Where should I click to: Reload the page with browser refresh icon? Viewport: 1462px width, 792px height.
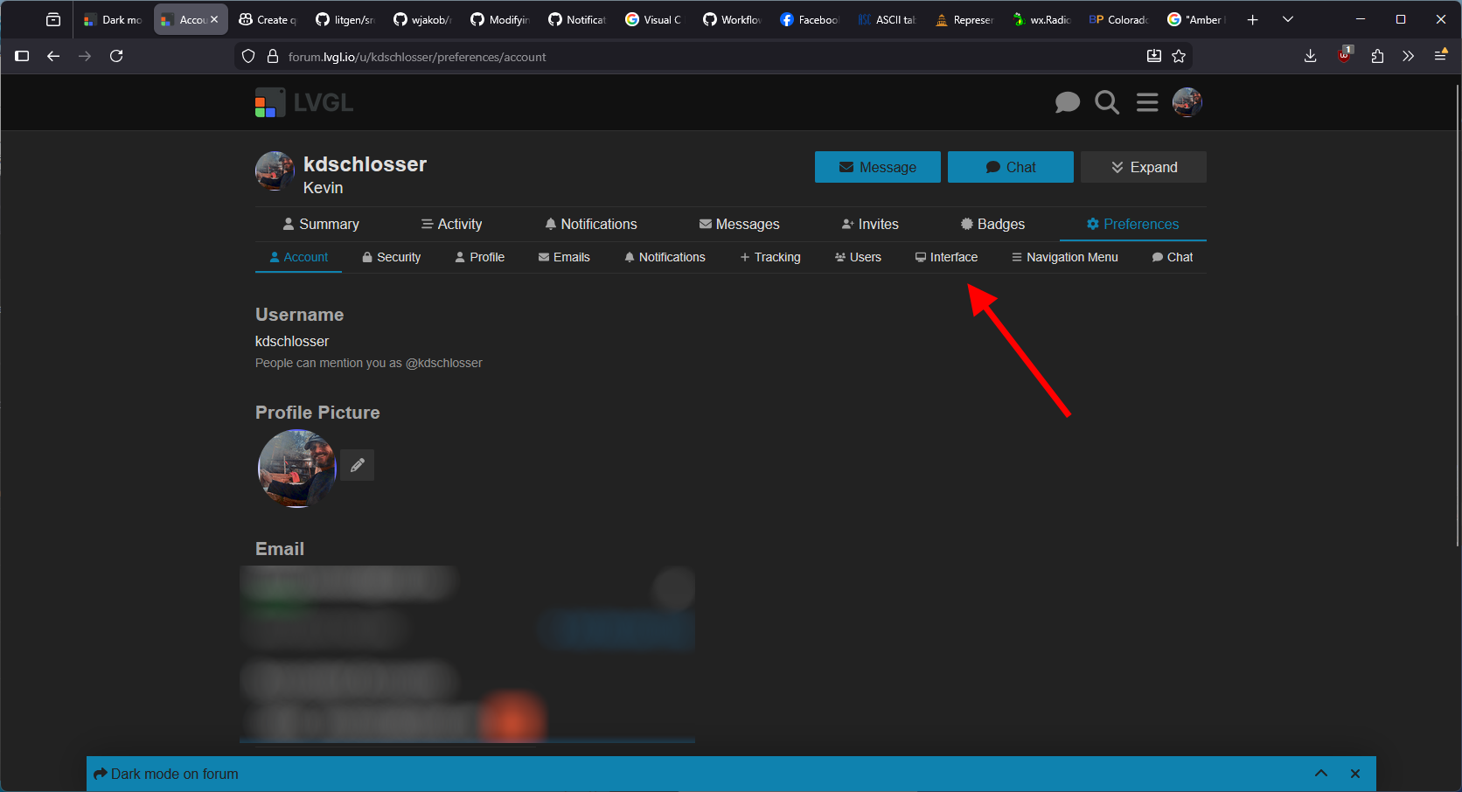coord(116,56)
